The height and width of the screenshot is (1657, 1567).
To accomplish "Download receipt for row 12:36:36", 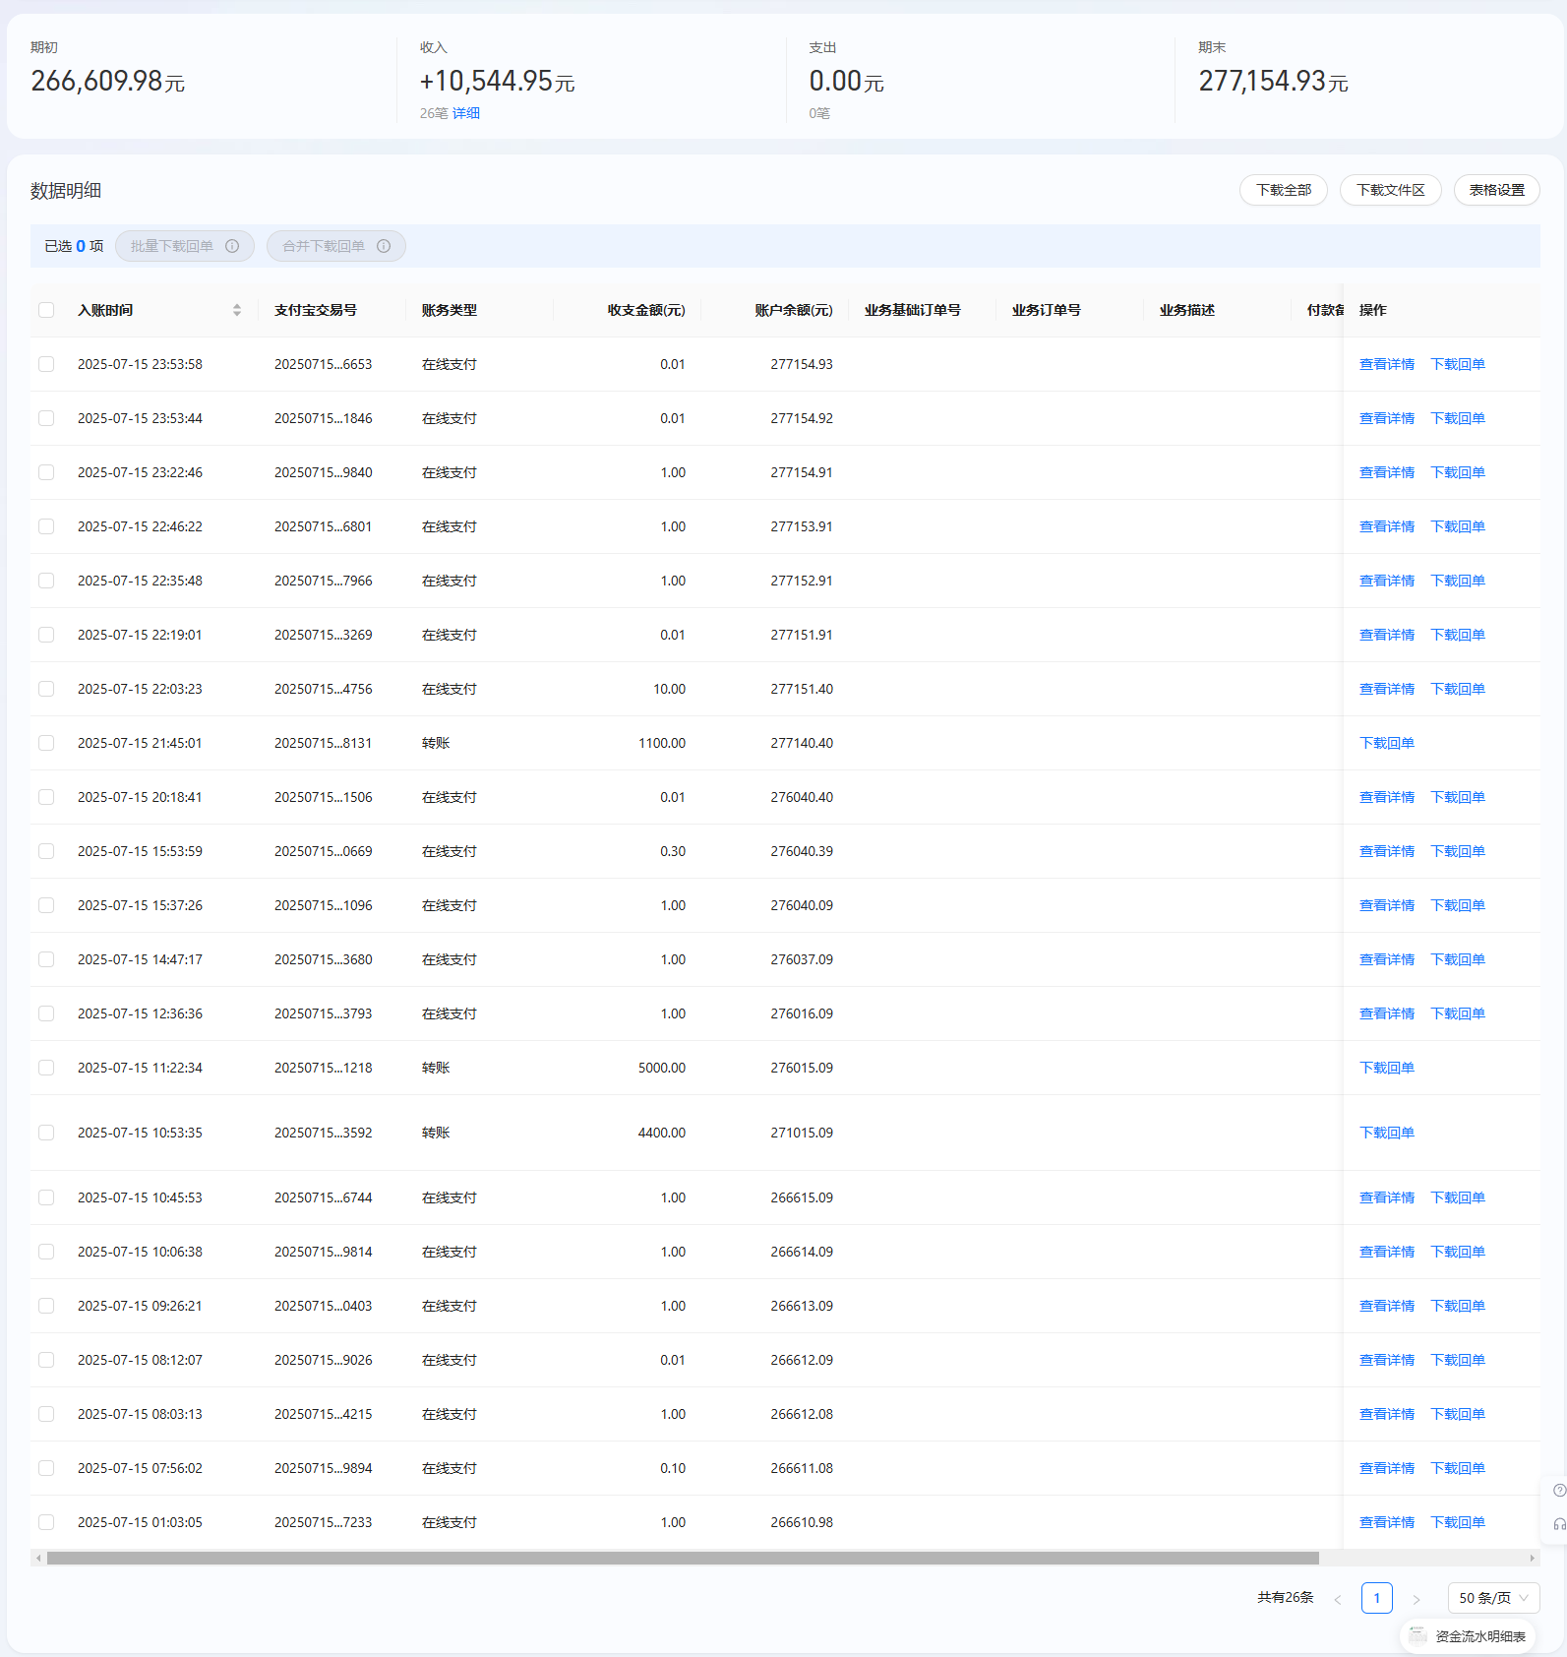I will (1458, 1013).
